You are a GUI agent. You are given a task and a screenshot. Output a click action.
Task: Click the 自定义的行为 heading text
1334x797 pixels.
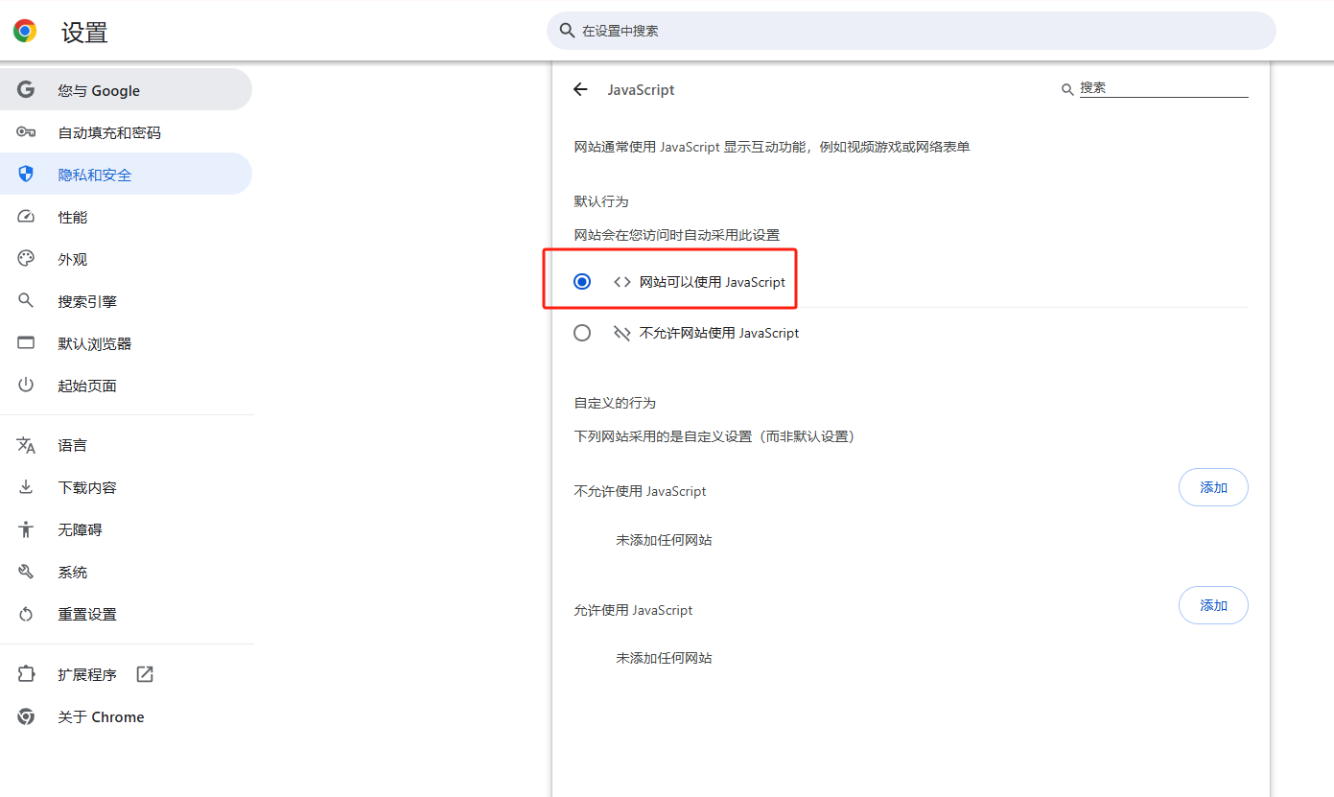(615, 403)
